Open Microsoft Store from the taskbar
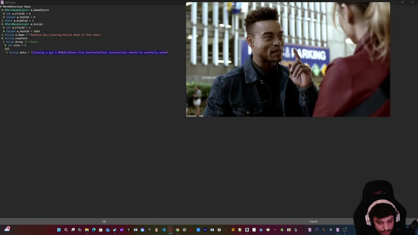The width and height of the screenshot is (418, 235). click(x=101, y=230)
